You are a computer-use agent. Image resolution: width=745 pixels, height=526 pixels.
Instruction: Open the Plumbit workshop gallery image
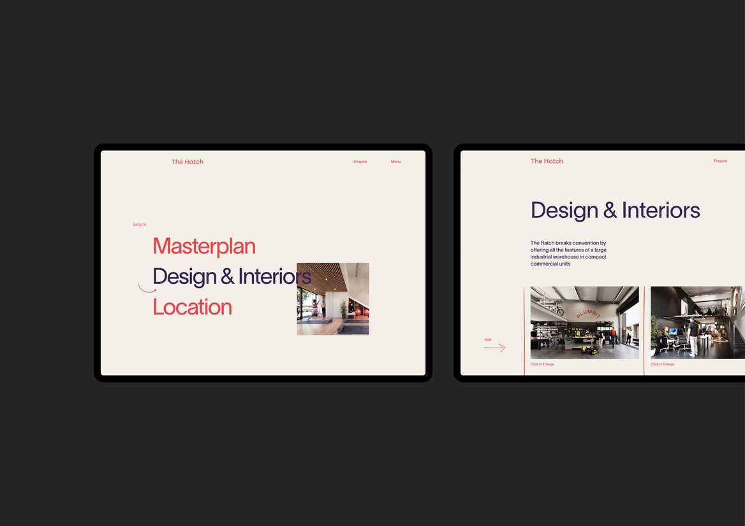point(584,322)
